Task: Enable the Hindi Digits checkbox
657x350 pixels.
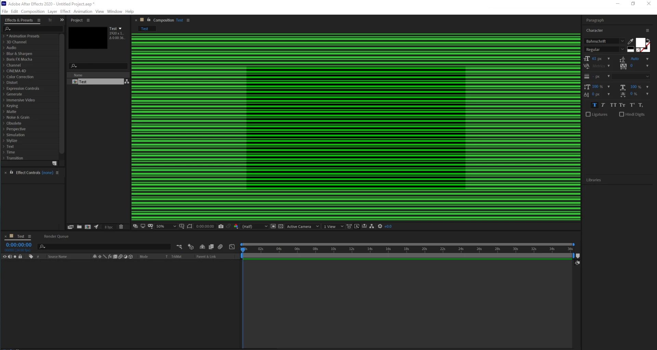Action: 622,114
